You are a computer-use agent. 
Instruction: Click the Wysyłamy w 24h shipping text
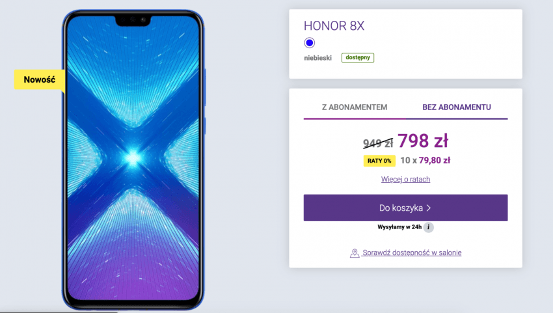[399, 227]
